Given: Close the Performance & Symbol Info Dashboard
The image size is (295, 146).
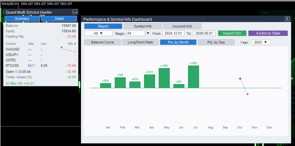Looking at the screenshot, I should [x=287, y=19].
